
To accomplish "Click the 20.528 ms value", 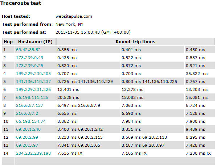I will 68,97.
